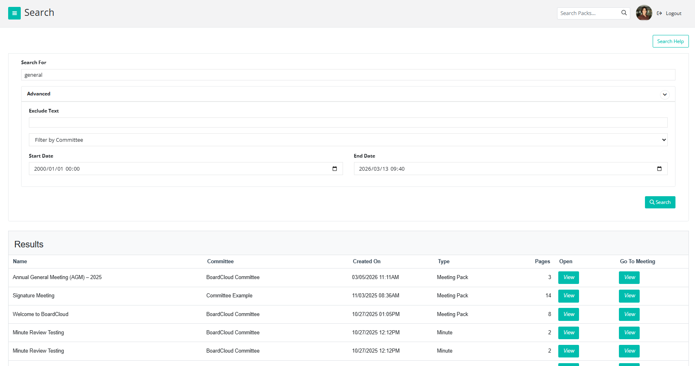The image size is (695, 366).
Task: Open the hamburger menu icon
Action: pos(14,13)
